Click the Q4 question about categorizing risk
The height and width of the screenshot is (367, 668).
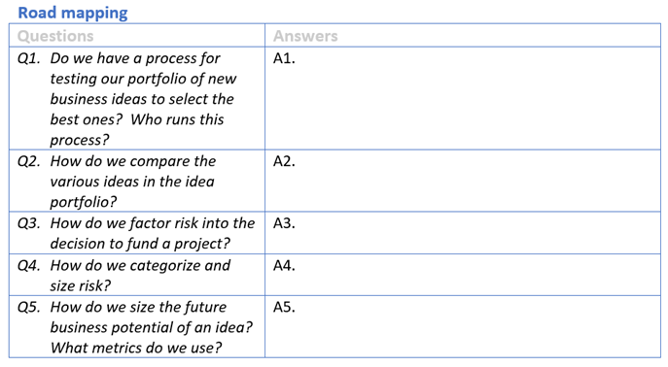tap(140, 275)
